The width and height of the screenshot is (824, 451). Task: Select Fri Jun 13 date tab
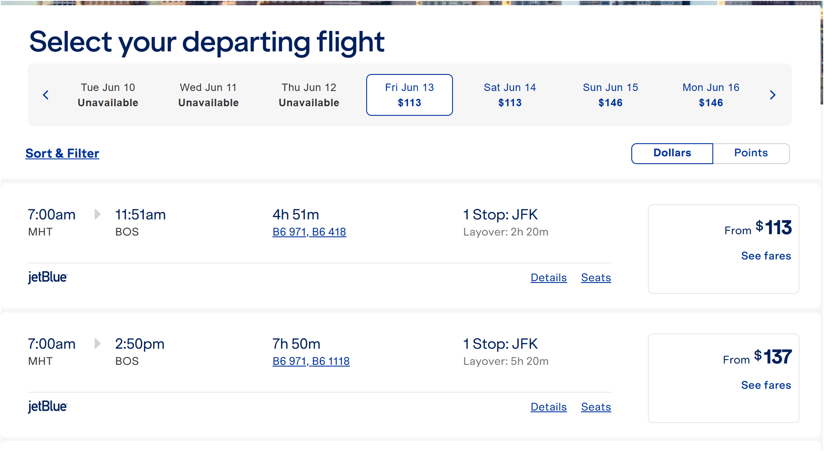pos(409,95)
